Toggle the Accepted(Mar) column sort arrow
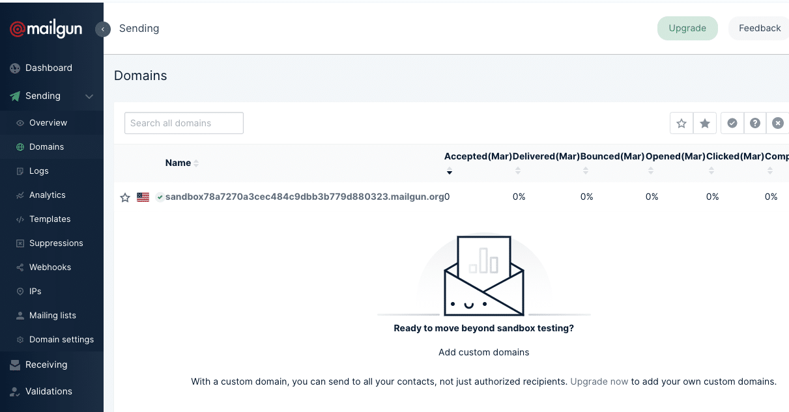Viewport: 789px width, 412px height. coord(449,171)
